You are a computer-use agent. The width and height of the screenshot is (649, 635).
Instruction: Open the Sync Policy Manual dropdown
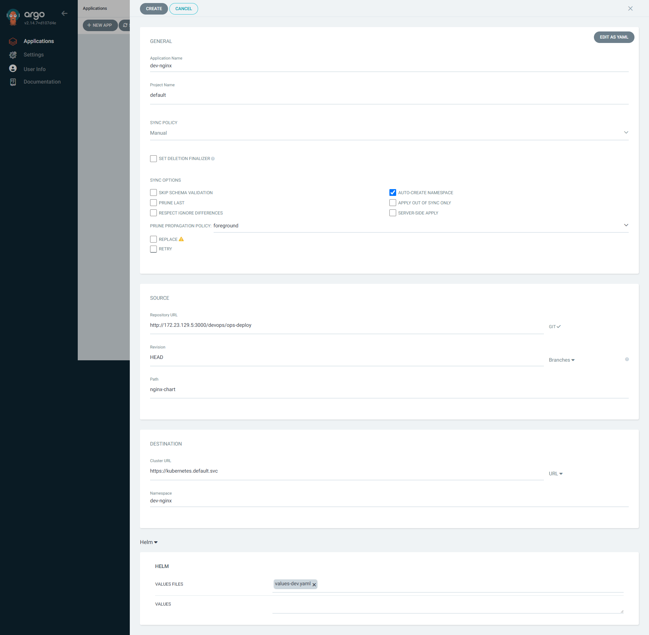[389, 133]
